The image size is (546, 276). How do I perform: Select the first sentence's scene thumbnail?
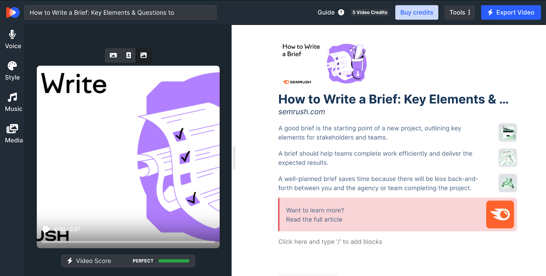(507, 133)
